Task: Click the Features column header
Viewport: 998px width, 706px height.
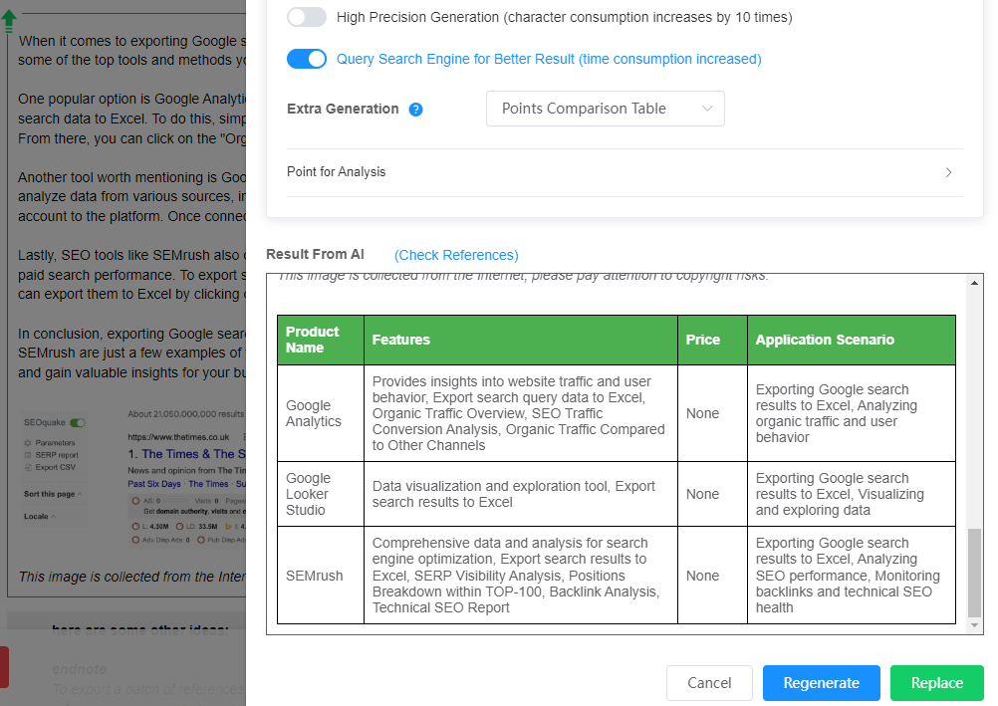Action: coord(521,340)
